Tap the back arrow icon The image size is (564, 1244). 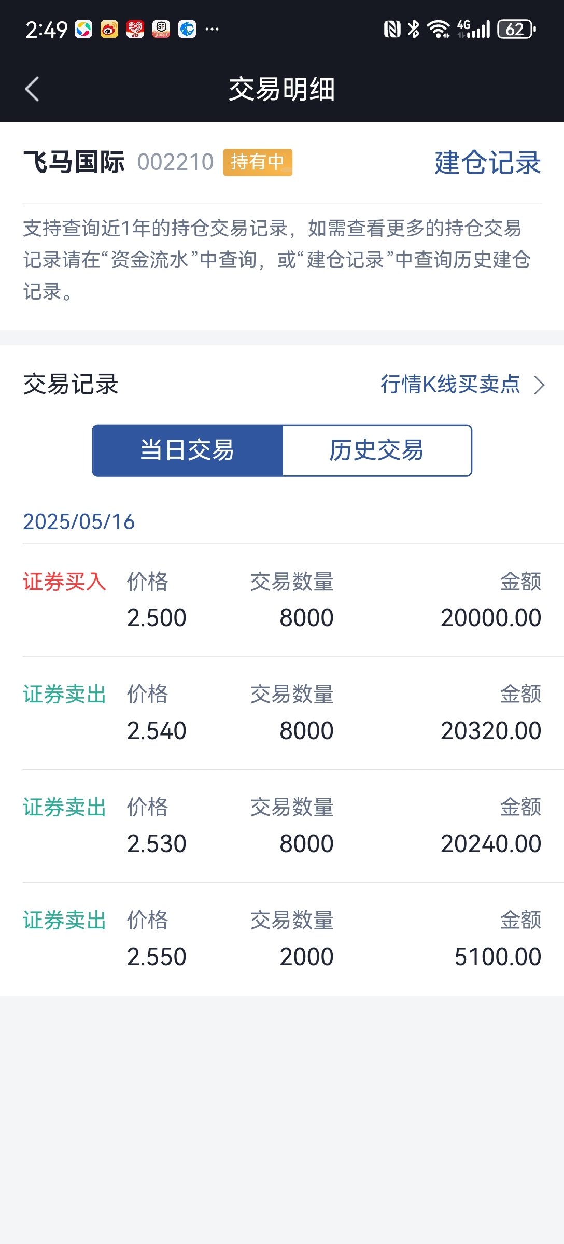click(x=32, y=89)
